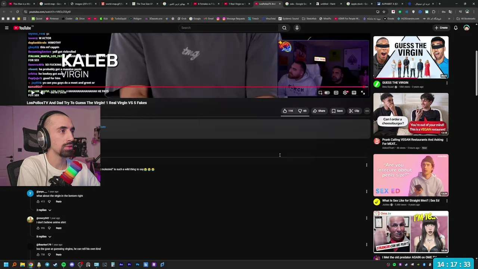478x269 pixels.
Task: Toggle subtitles/closed captions in player
Action: 336,93
